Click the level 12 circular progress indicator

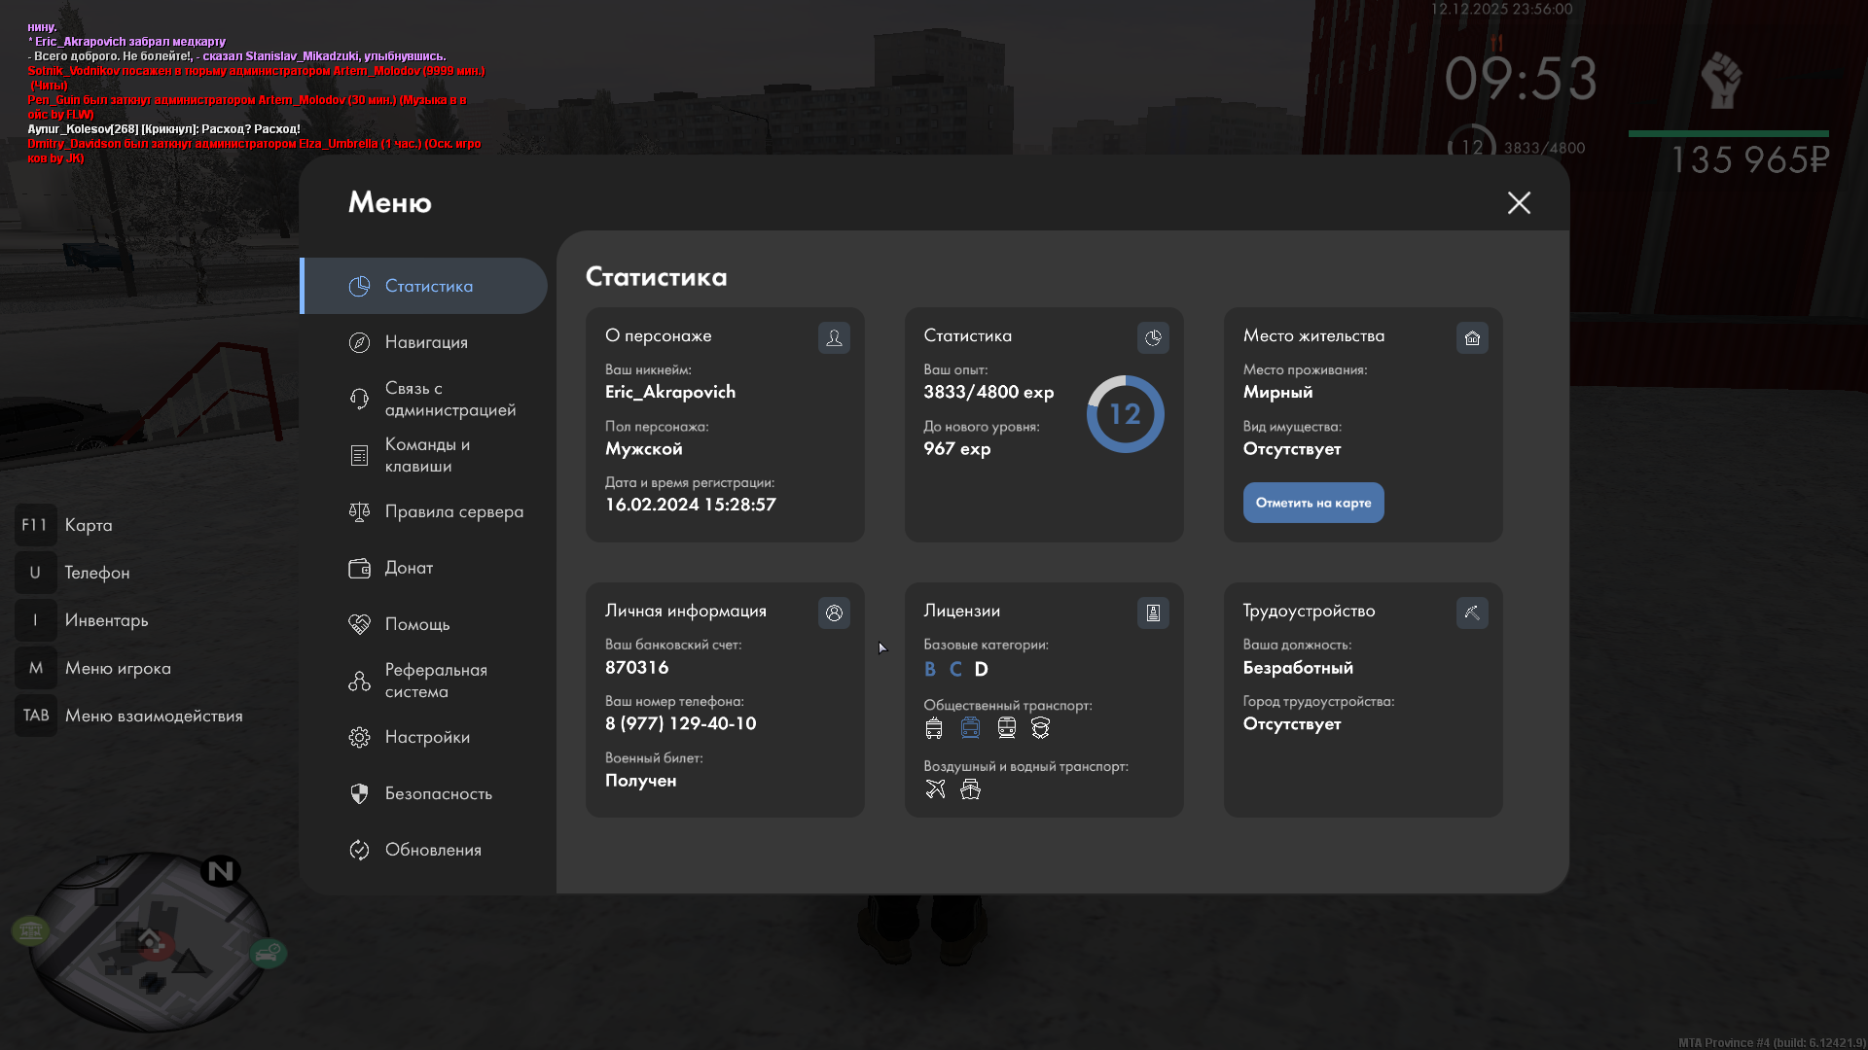tap(1125, 414)
